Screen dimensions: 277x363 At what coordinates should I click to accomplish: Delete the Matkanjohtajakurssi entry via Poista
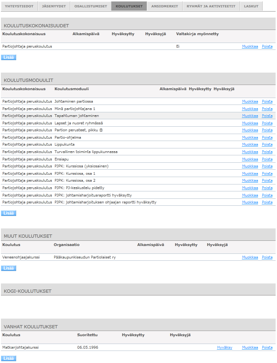coord(267,347)
